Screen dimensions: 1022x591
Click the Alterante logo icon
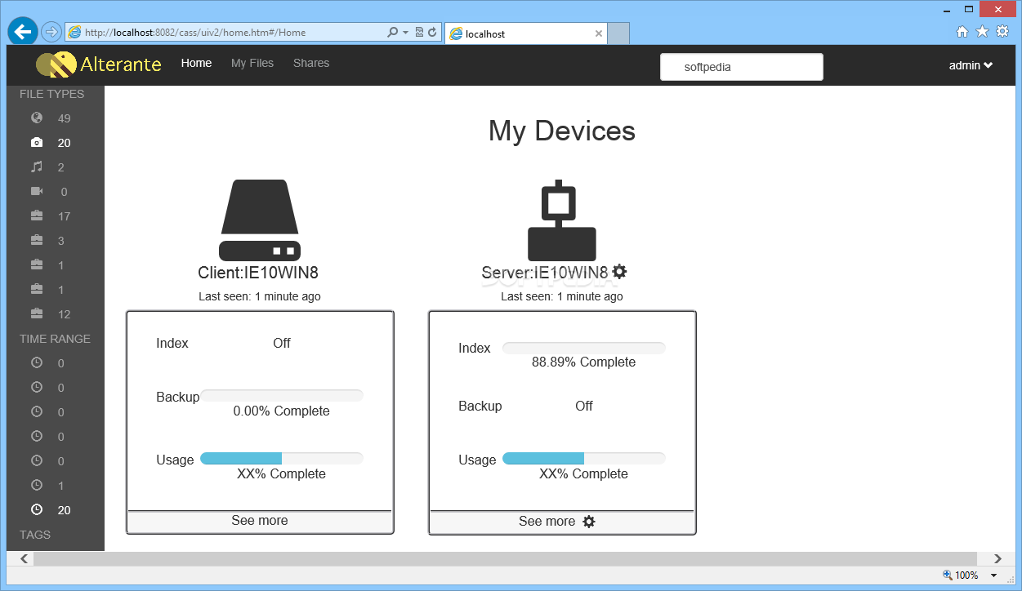point(56,64)
